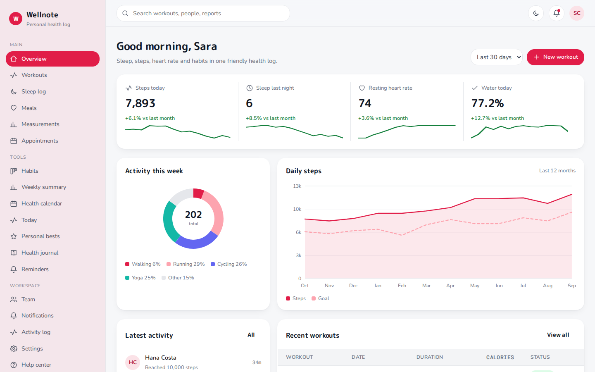The width and height of the screenshot is (595, 372).
Task: Open Overview home icon in sidebar
Action: pos(14,59)
